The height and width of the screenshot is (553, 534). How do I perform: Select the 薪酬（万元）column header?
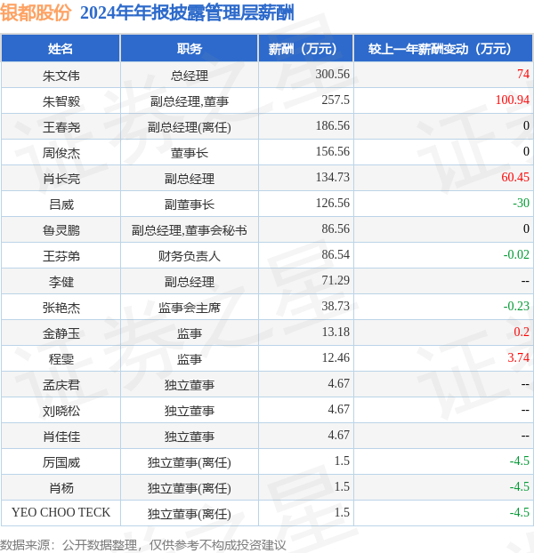306,49
